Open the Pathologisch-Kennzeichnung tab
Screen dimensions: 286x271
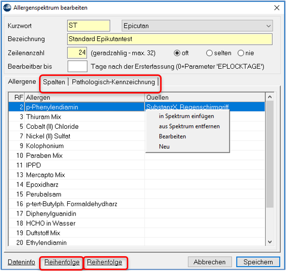113,82
